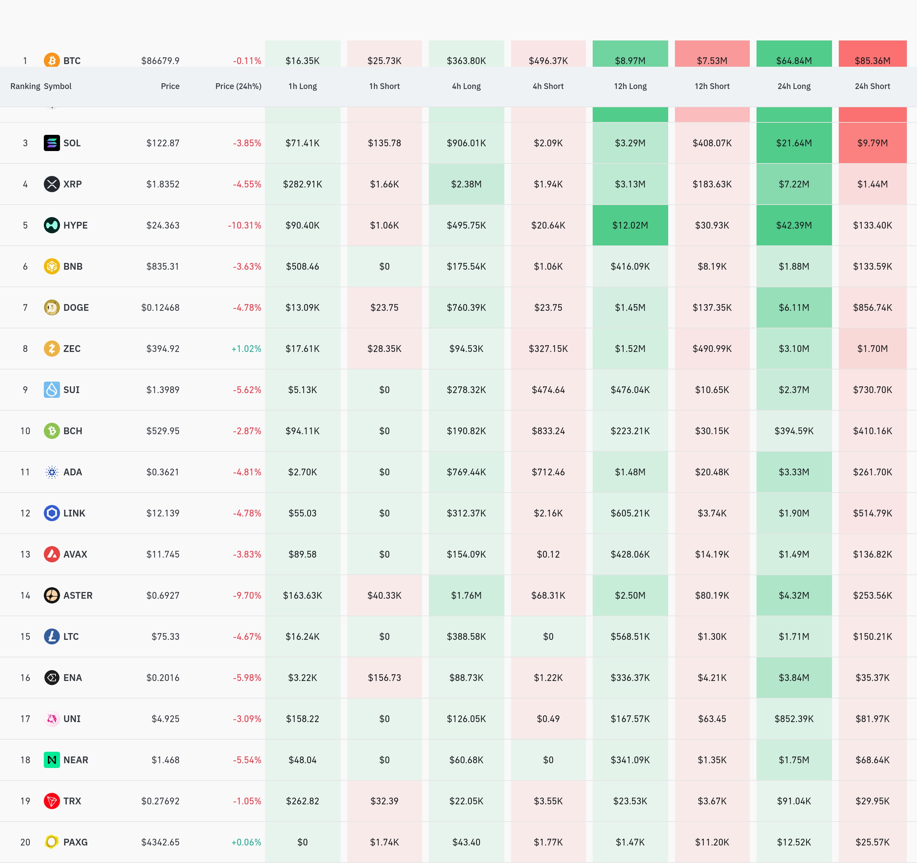917x863 pixels.
Task: Click the Cardano (ADA) coin icon
Action: (x=52, y=472)
